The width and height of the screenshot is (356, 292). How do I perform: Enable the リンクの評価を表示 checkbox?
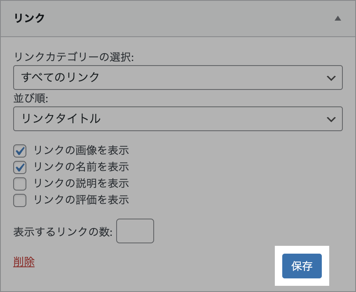20,200
